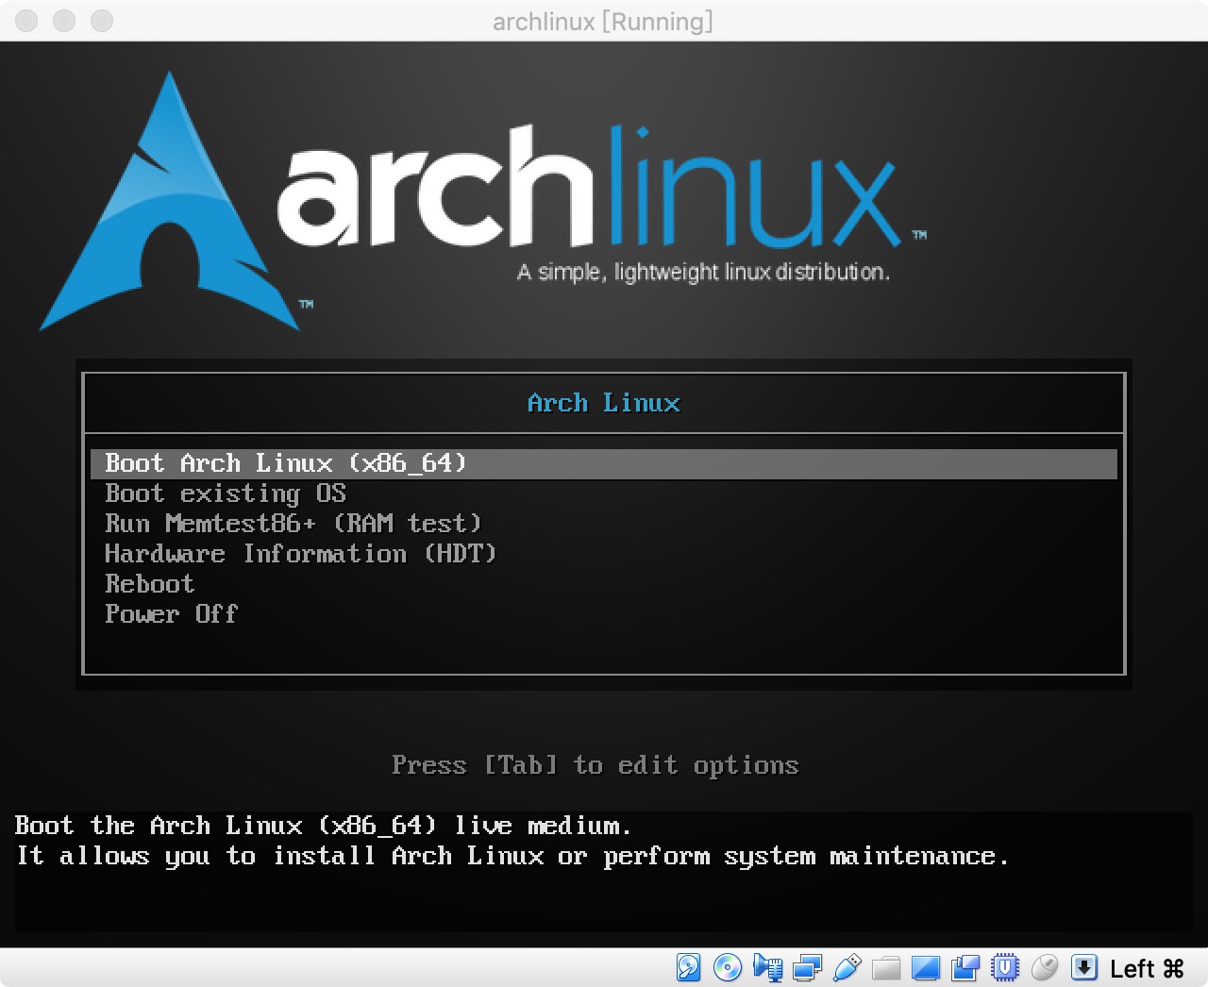The height and width of the screenshot is (987, 1208).
Task: Click the Press [Tab] to edit options hint
Action: coord(596,765)
